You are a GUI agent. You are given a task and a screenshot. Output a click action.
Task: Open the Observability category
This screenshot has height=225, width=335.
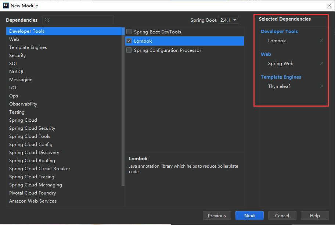(64, 104)
